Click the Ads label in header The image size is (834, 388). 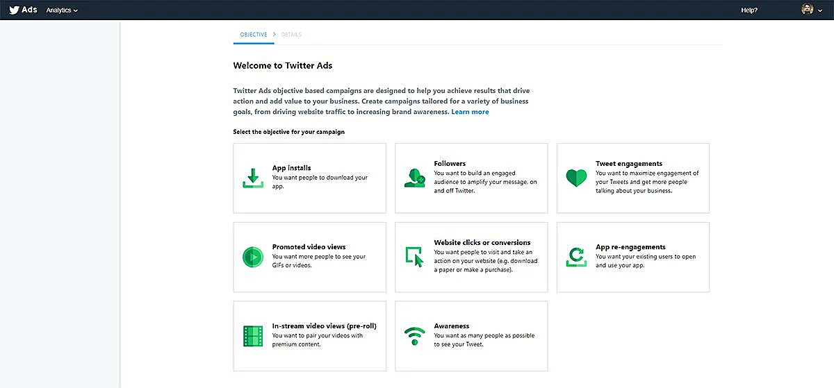pos(30,10)
